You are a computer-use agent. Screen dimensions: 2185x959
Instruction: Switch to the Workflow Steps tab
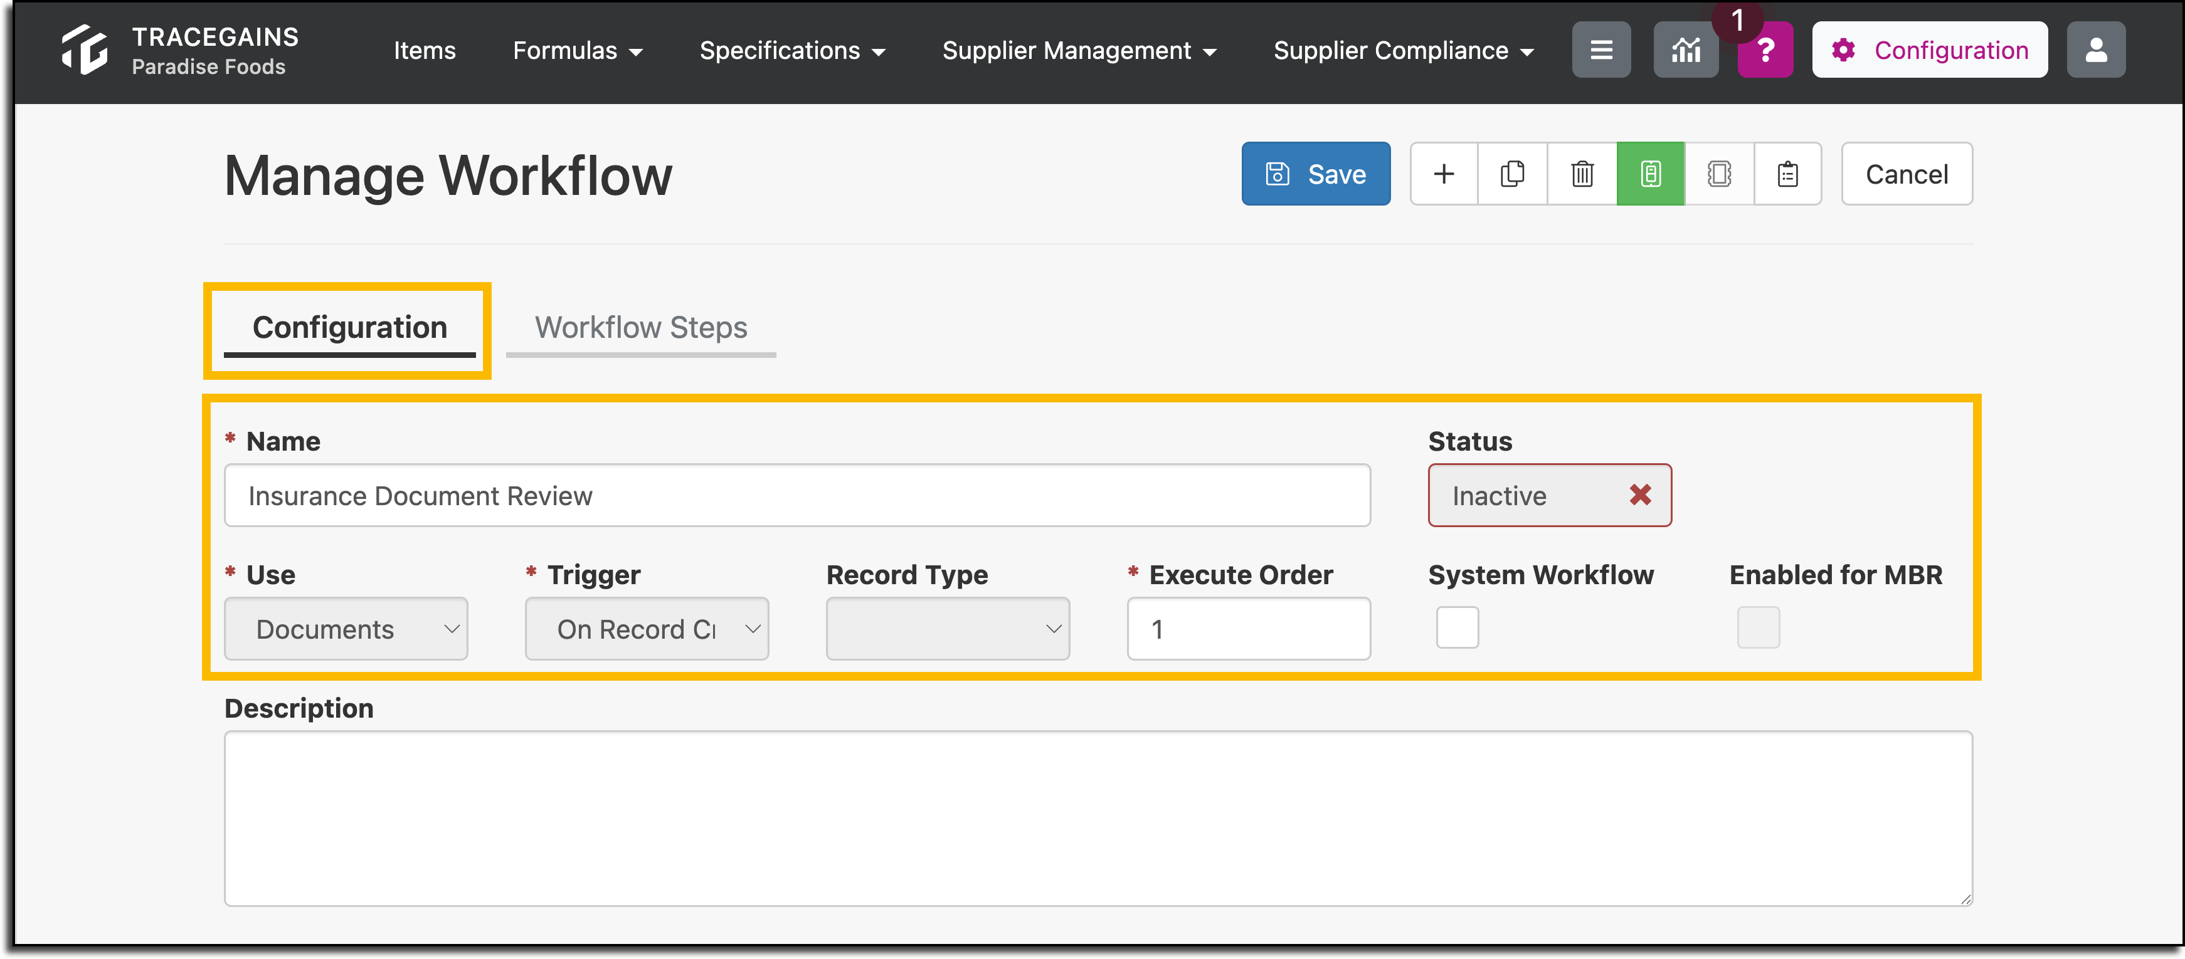coord(641,327)
